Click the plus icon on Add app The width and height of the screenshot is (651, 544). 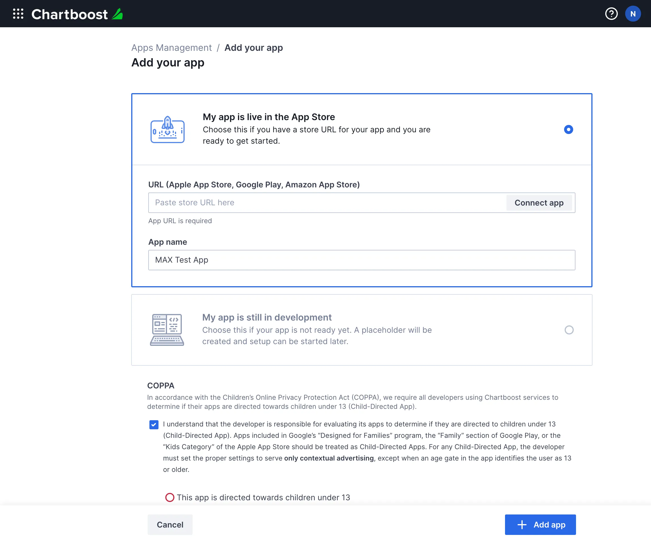tap(522, 524)
